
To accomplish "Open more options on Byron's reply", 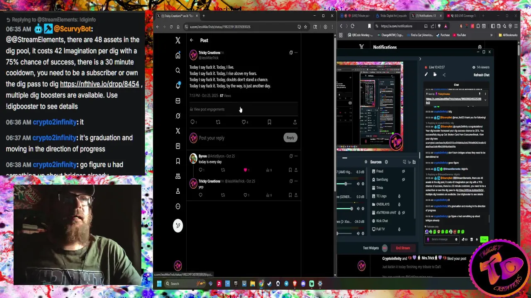I will [x=296, y=156].
